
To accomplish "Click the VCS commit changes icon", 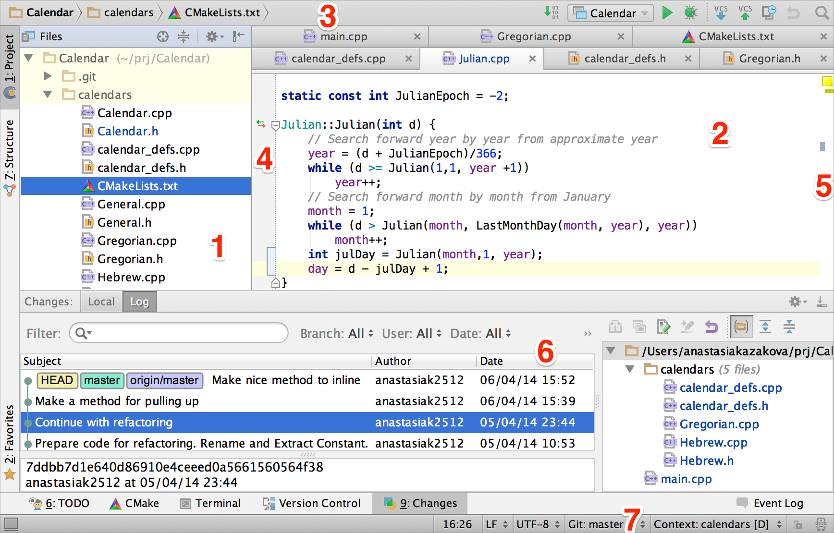I will (x=745, y=13).
